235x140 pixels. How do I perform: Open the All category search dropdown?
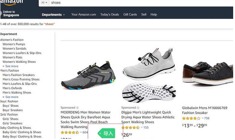[x=44, y=3]
